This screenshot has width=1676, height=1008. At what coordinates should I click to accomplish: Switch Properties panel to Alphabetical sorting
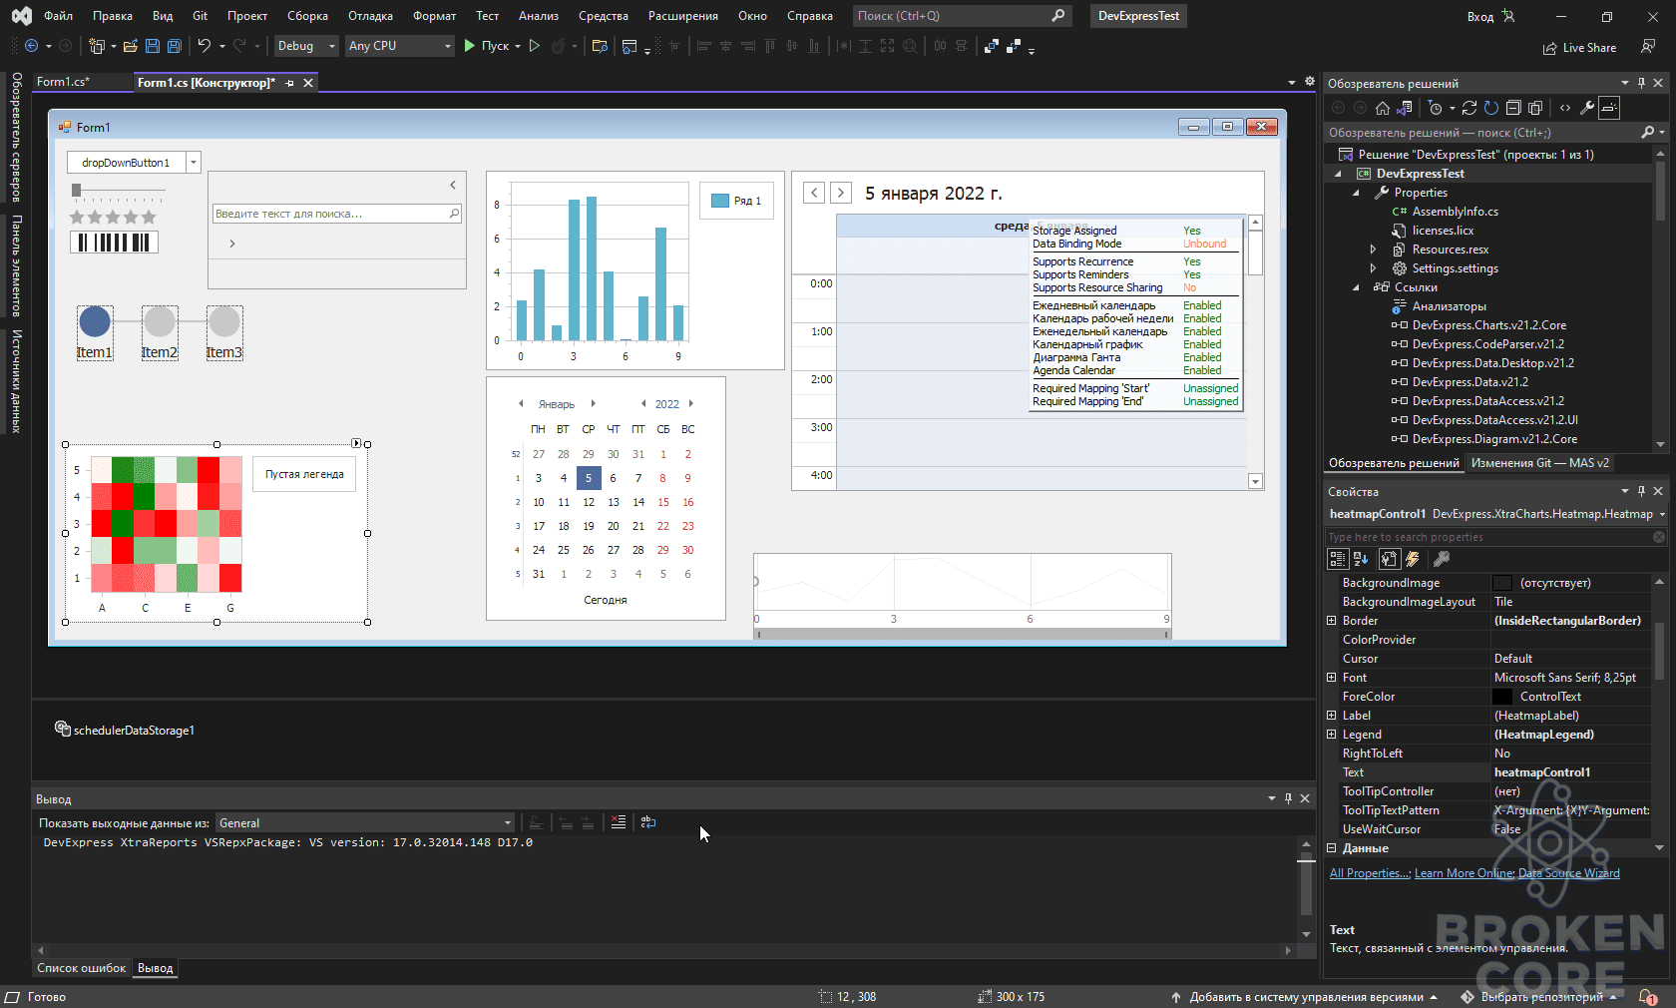(x=1360, y=560)
